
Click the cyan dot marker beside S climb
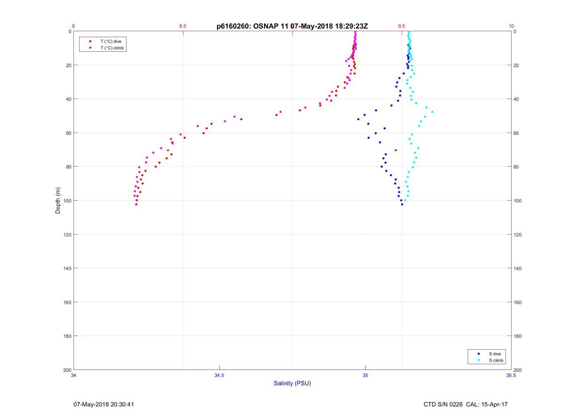point(479,360)
